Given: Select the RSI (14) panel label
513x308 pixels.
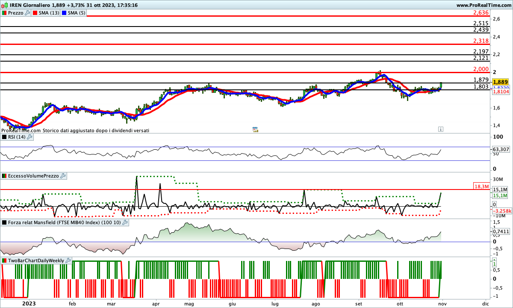Looking at the screenshot, I should pos(17,137).
